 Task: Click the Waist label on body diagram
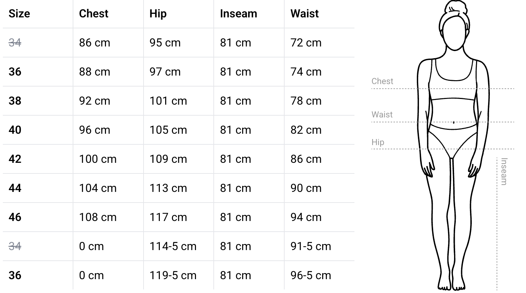click(382, 115)
